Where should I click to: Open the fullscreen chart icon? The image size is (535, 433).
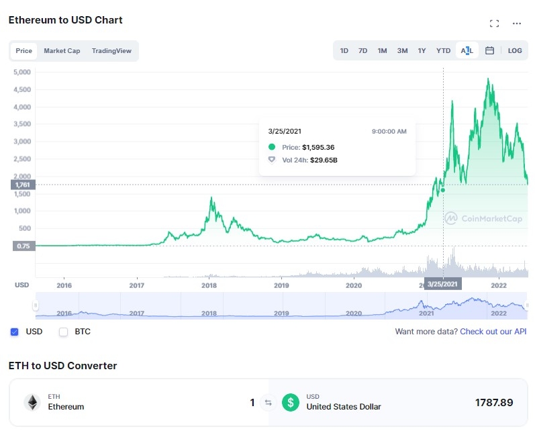[494, 23]
